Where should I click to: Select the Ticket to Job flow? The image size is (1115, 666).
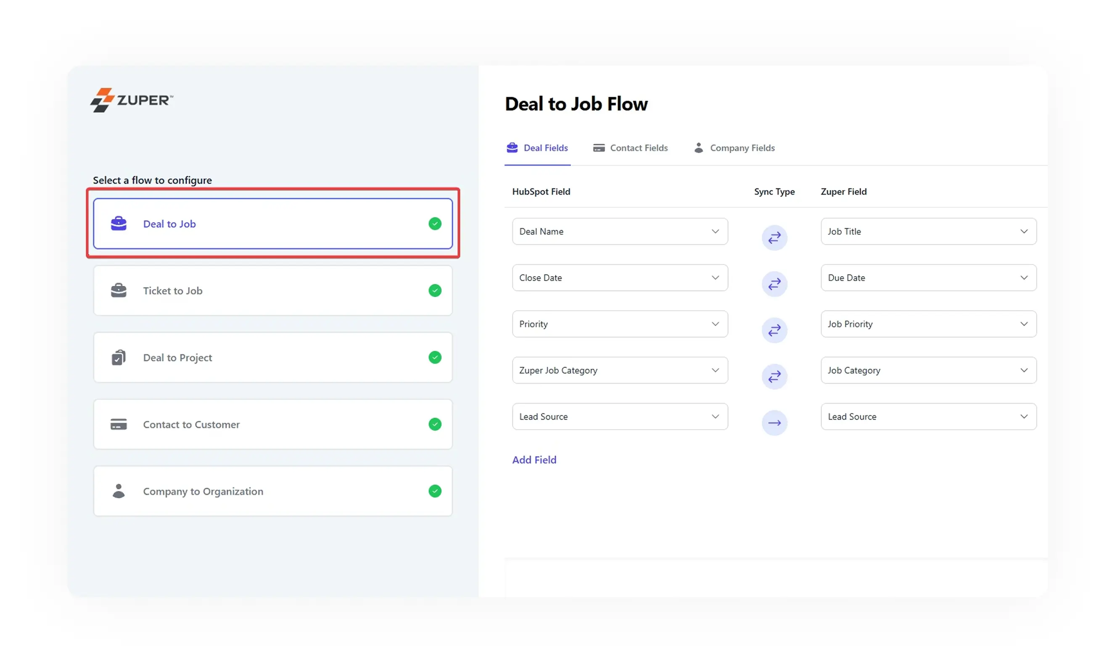click(x=273, y=291)
